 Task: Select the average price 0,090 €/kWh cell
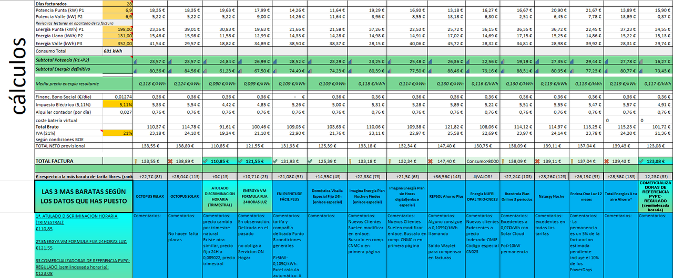pyautogui.click(x=220, y=83)
